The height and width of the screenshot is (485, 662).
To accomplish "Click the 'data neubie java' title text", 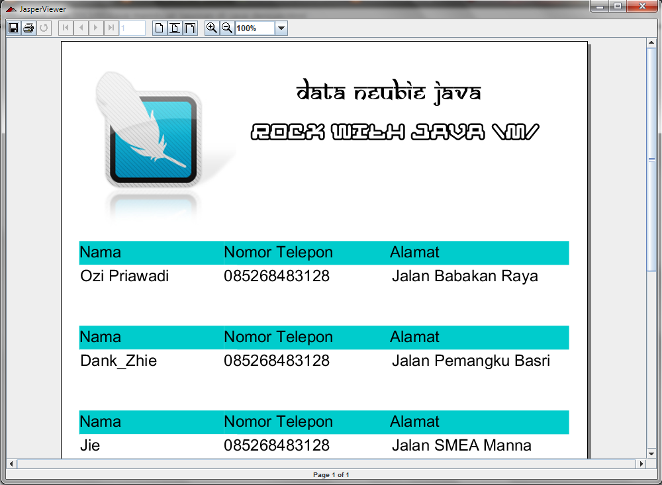I will coord(389,91).
